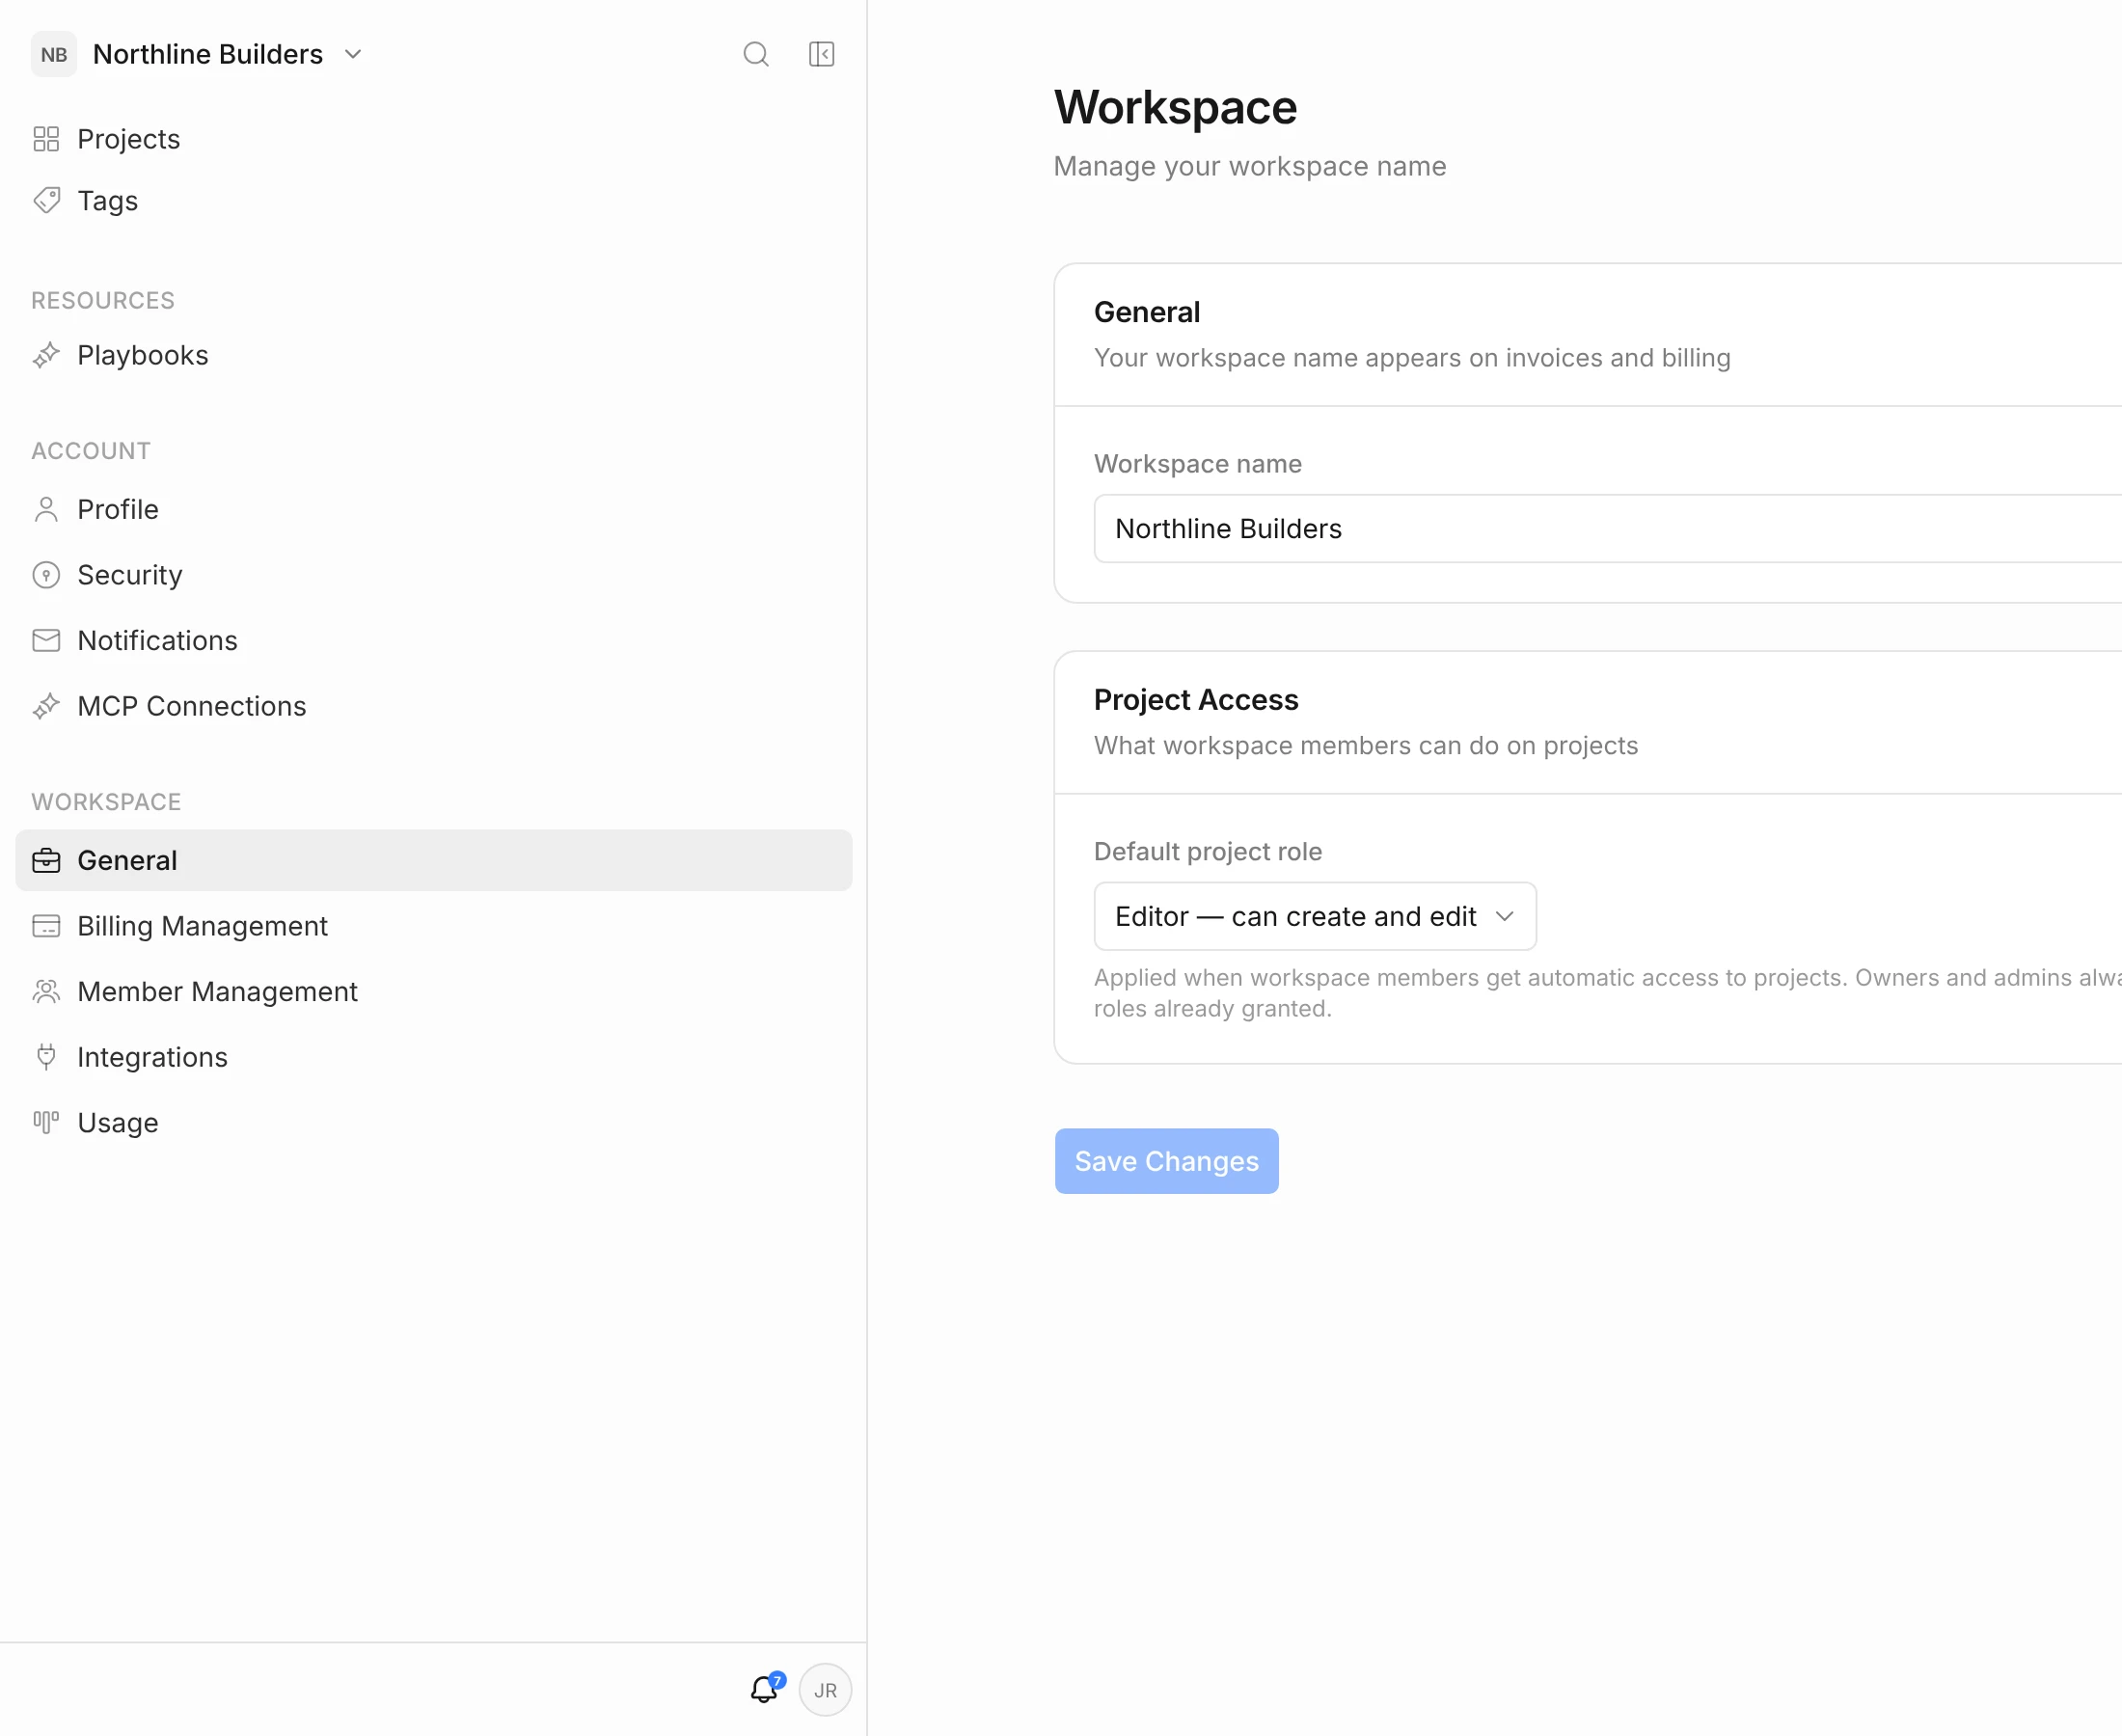
Task: Expand the Northline Builders workspace switcher
Action: pyautogui.click(x=226, y=54)
